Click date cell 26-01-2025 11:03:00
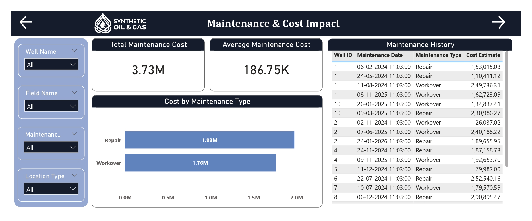The width and height of the screenshot is (532, 221). pos(384,104)
